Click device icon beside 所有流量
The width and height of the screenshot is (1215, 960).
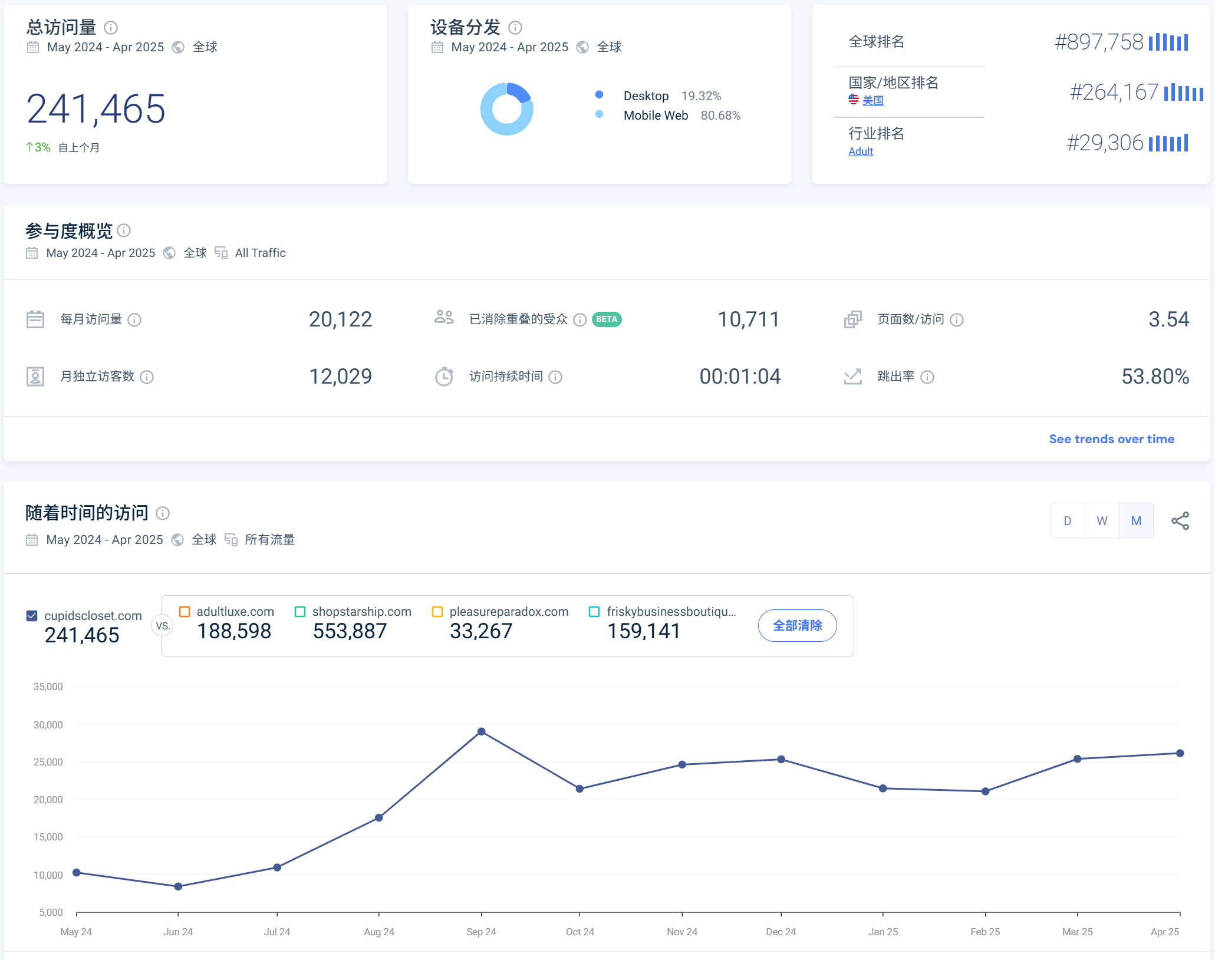point(231,540)
